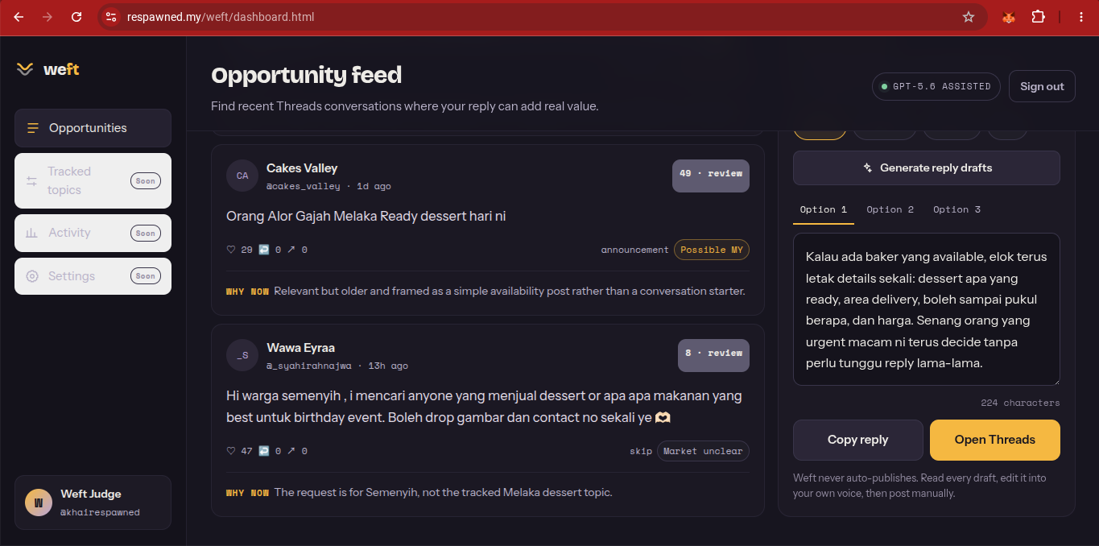Screen dimensions: 1099x546
Task: Switch to the Option 3 draft tab
Action: coord(956,209)
